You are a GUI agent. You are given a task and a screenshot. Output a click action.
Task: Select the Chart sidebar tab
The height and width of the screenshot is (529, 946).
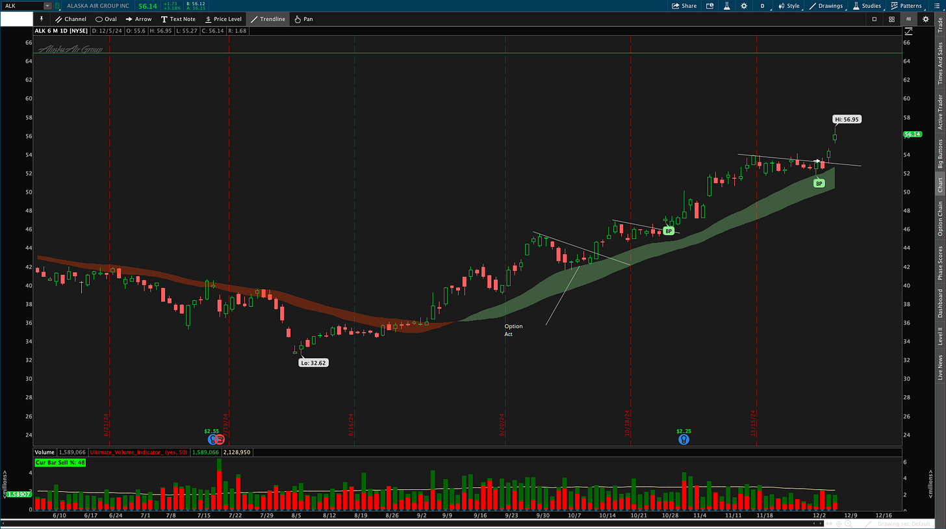940,185
